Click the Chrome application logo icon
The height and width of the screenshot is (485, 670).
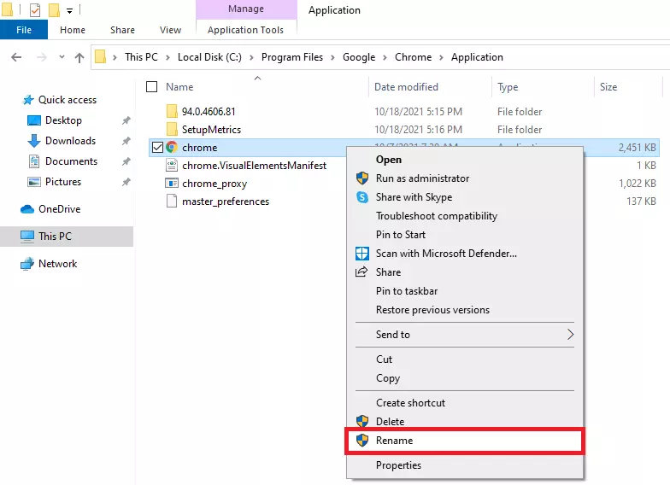pyautogui.click(x=172, y=147)
